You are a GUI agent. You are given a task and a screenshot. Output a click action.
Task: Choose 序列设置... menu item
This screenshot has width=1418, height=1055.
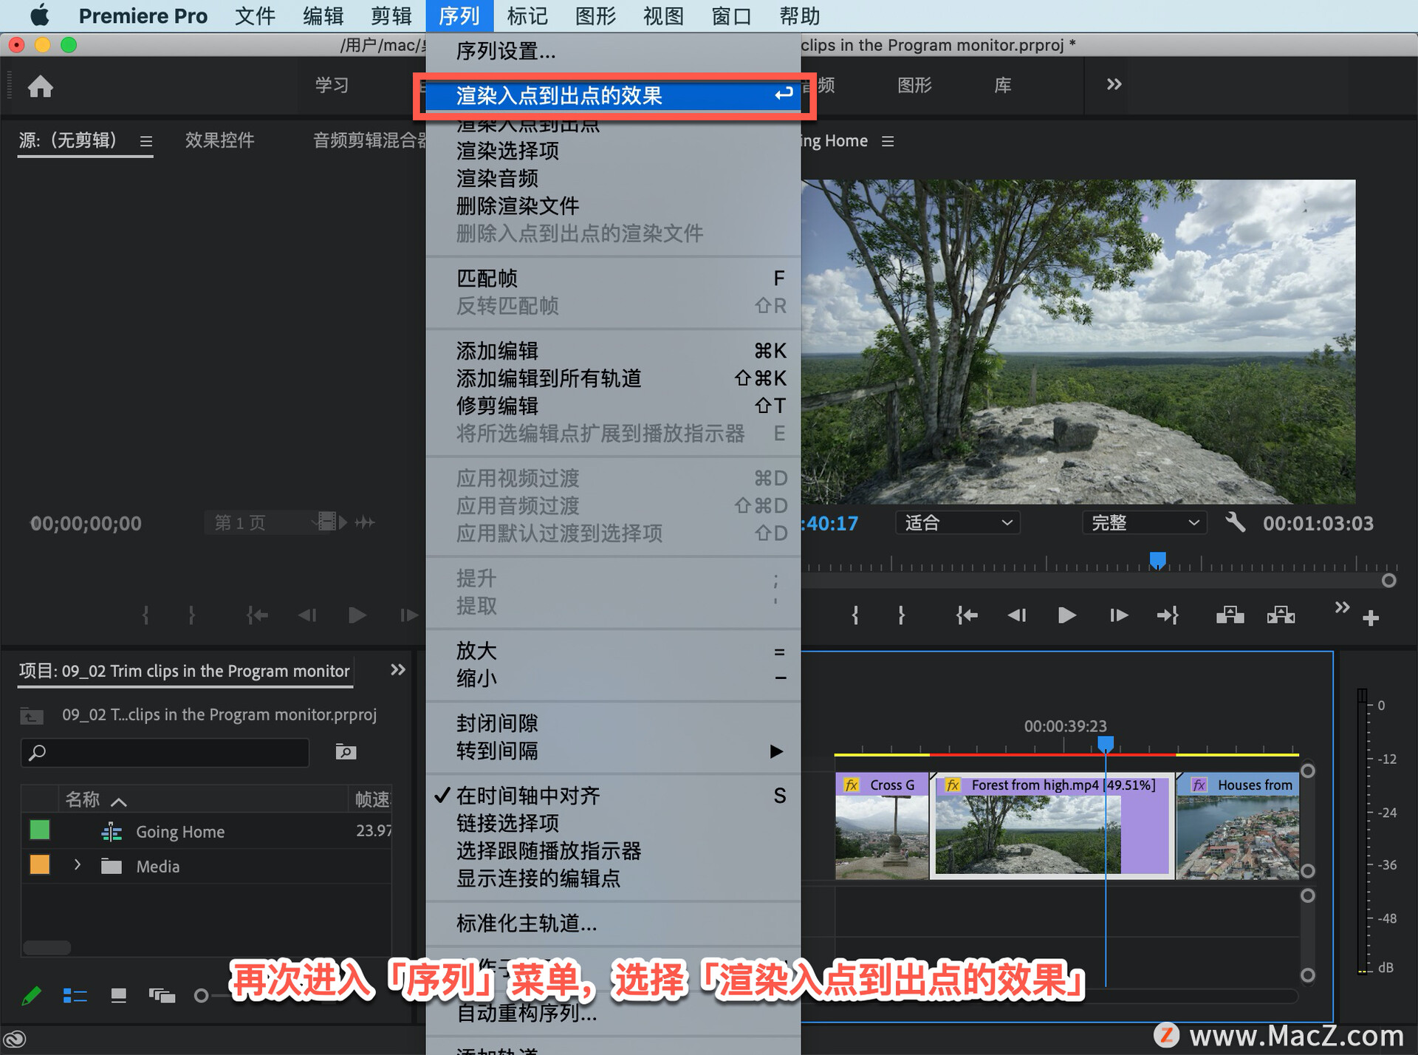pyautogui.click(x=613, y=51)
